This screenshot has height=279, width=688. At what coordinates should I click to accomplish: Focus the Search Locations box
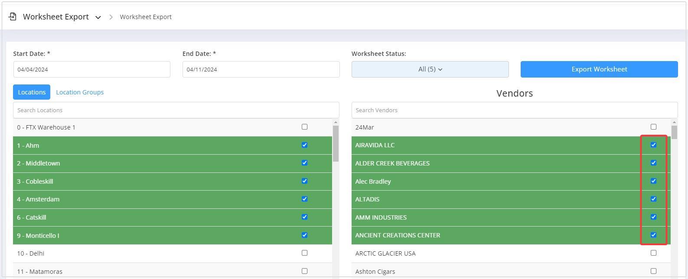176,110
